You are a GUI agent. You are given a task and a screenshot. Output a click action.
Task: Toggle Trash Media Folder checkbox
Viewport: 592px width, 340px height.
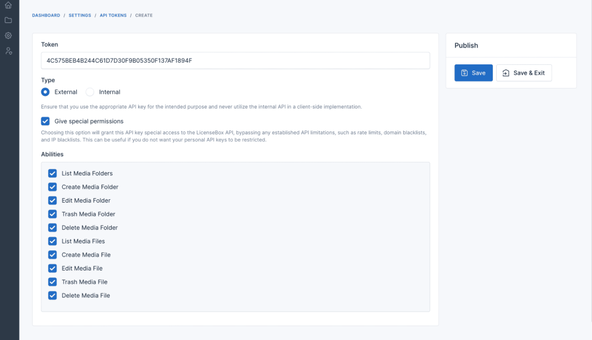tap(52, 214)
